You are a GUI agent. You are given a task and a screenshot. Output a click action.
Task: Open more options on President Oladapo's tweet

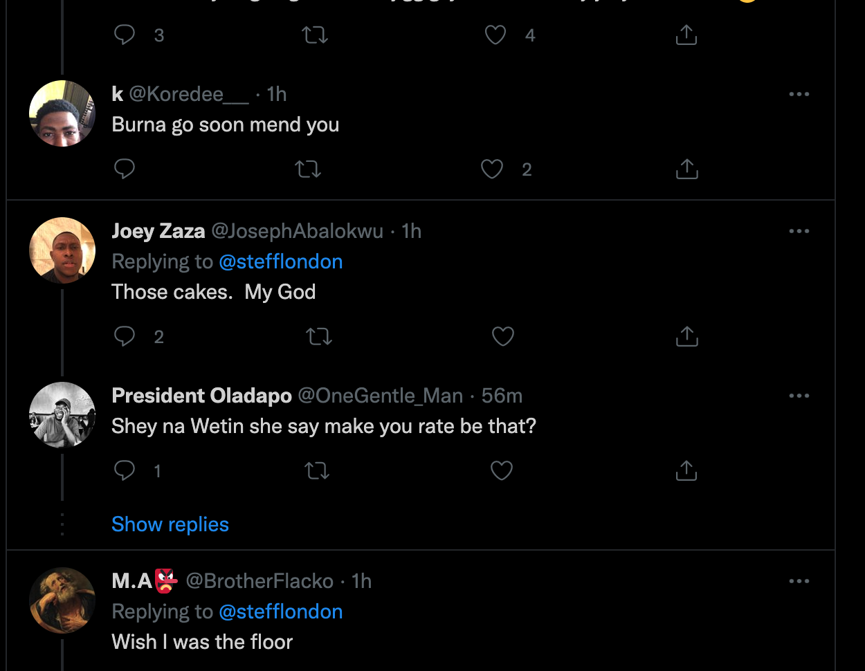pos(799,396)
